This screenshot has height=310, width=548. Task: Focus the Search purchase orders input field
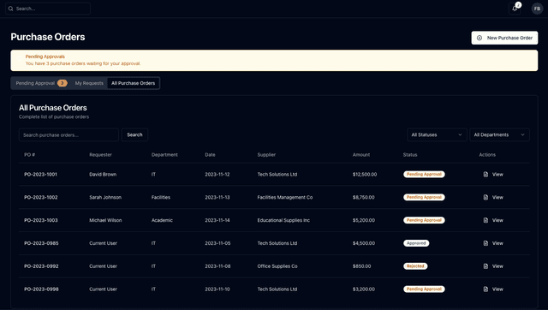tap(68, 134)
